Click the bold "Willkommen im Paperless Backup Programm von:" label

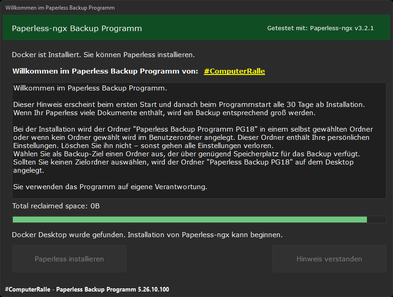[x=105, y=71]
